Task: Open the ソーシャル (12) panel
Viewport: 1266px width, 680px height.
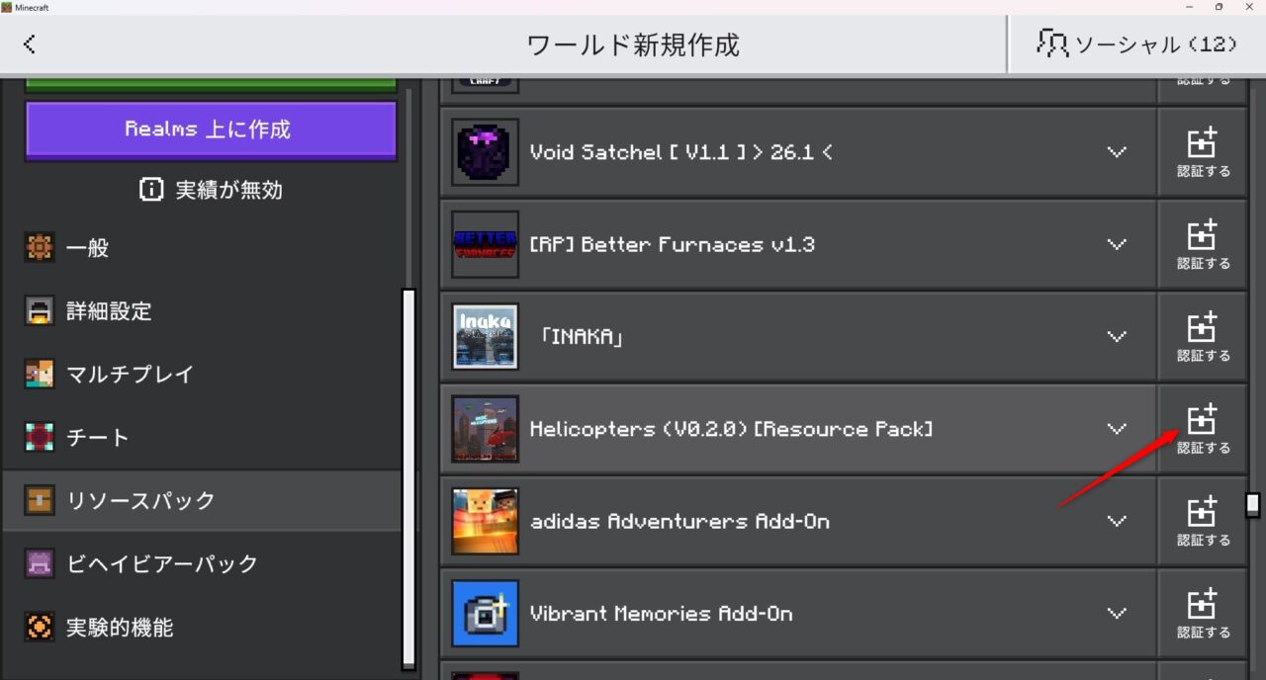Action: pyautogui.click(x=1136, y=43)
